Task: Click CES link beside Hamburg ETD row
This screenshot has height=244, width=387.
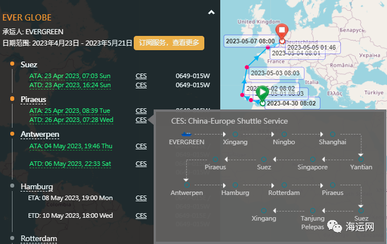Action: (x=141, y=216)
